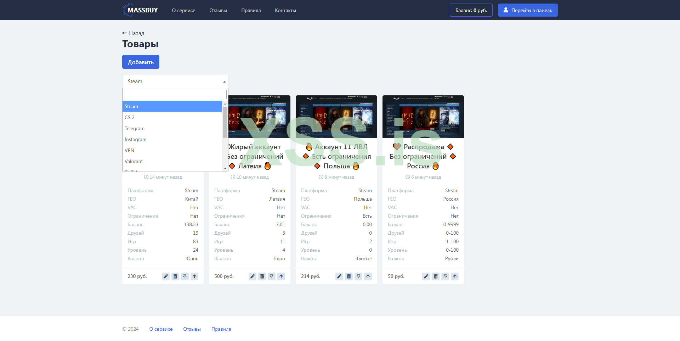Click the currency value Злотые

(x=364, y=258)
